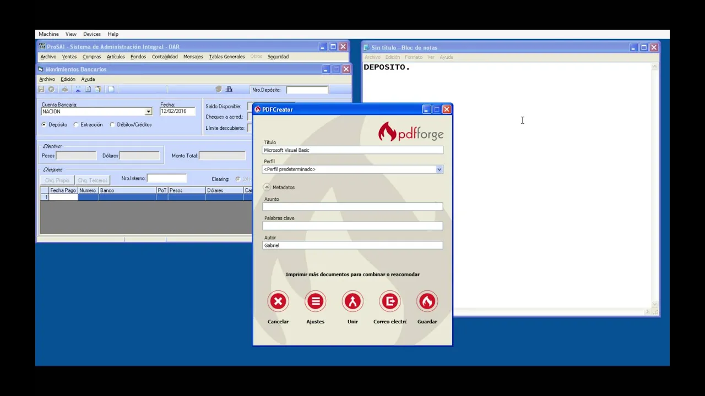Click the Título field in PDFCreator
705x396 pixels.
pos(352,150)
